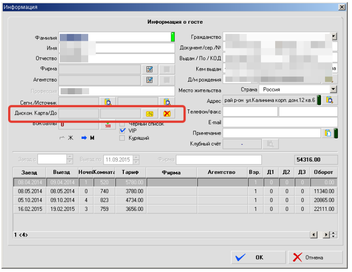352x272 pixels.
Task: Open the Гражданство dropdown arrow
Action: tap(333, 36)
